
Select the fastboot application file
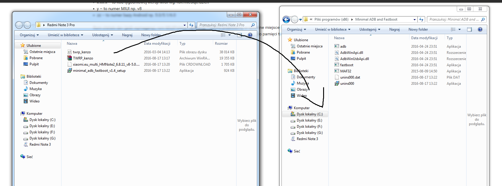coord(346,65)
